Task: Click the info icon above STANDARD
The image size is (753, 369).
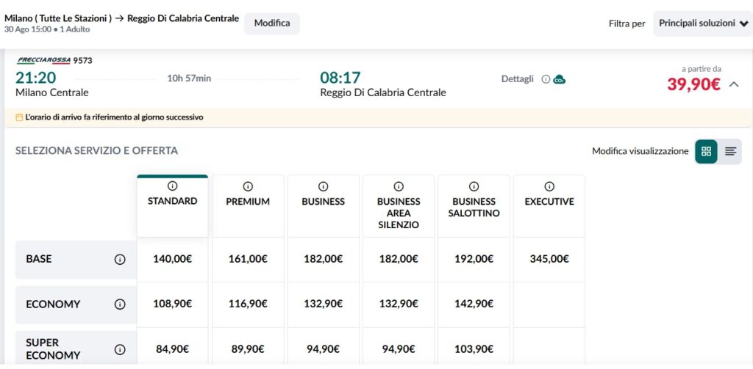Action: (x=172, y=186)
